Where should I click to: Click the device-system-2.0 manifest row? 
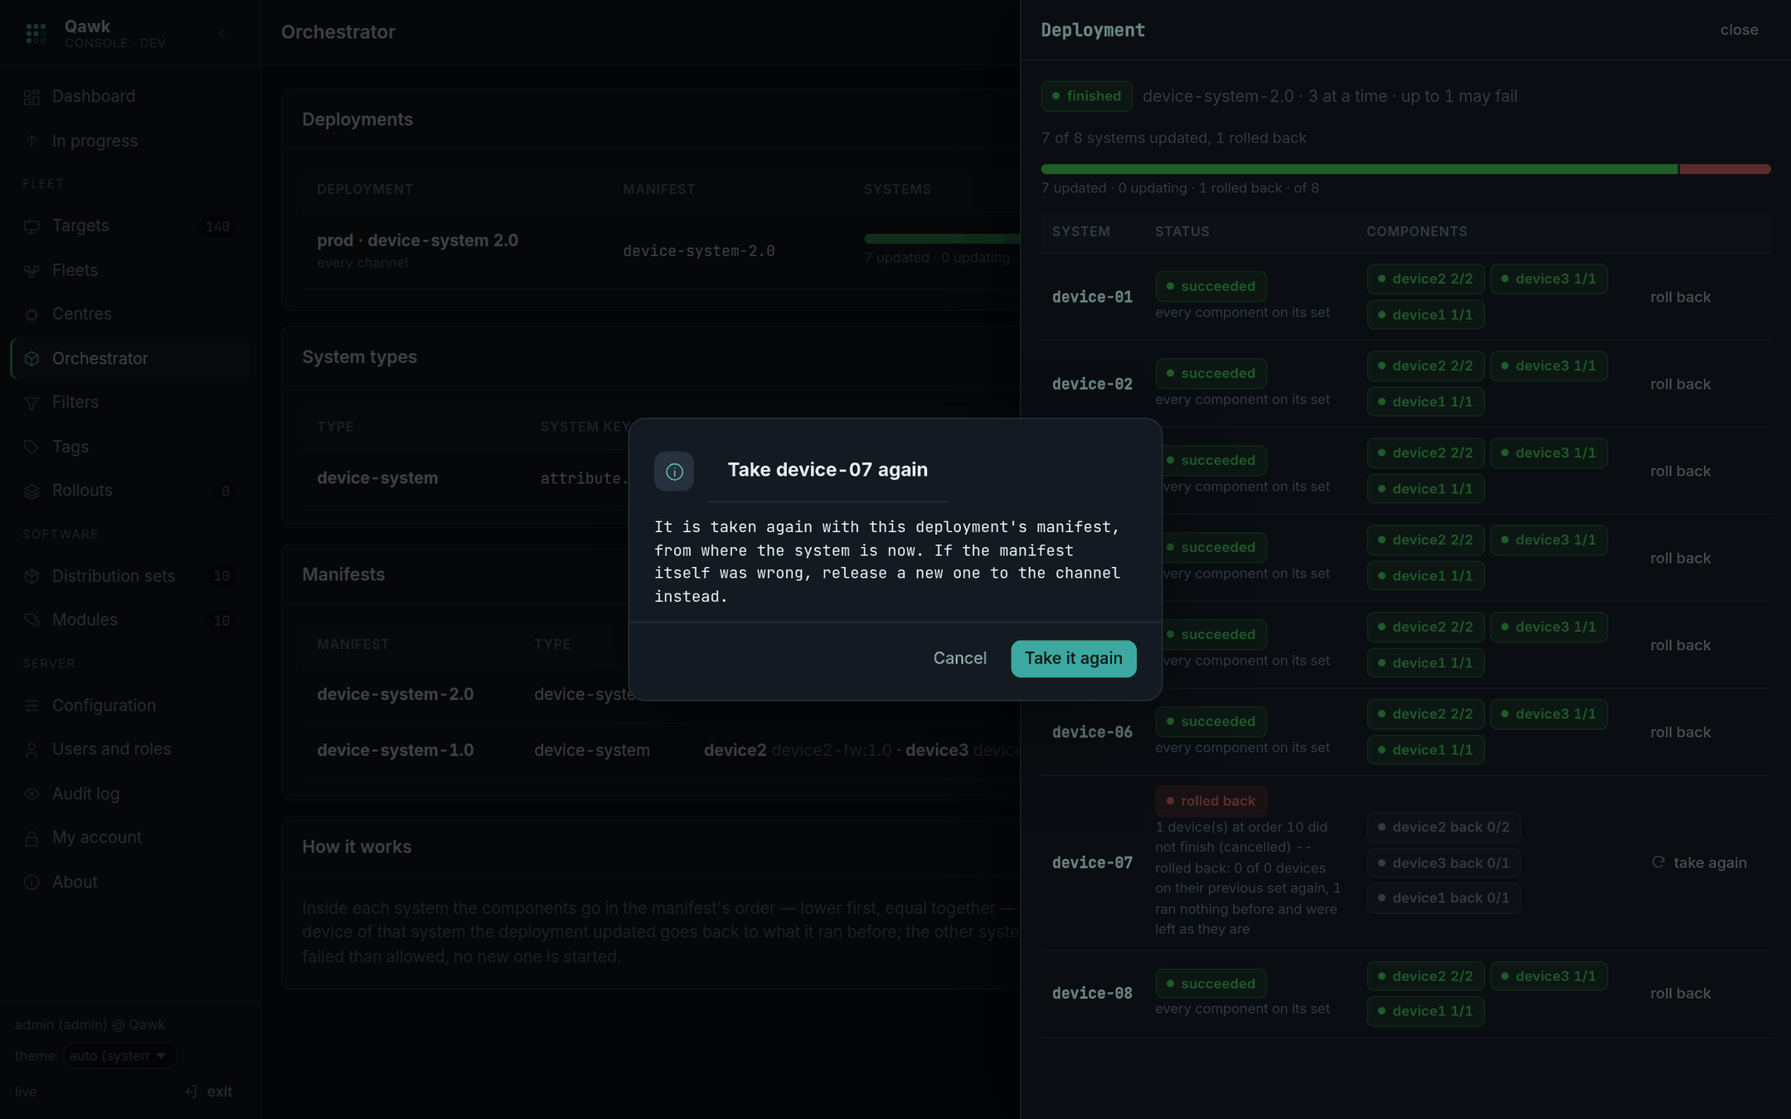(661, 695)
